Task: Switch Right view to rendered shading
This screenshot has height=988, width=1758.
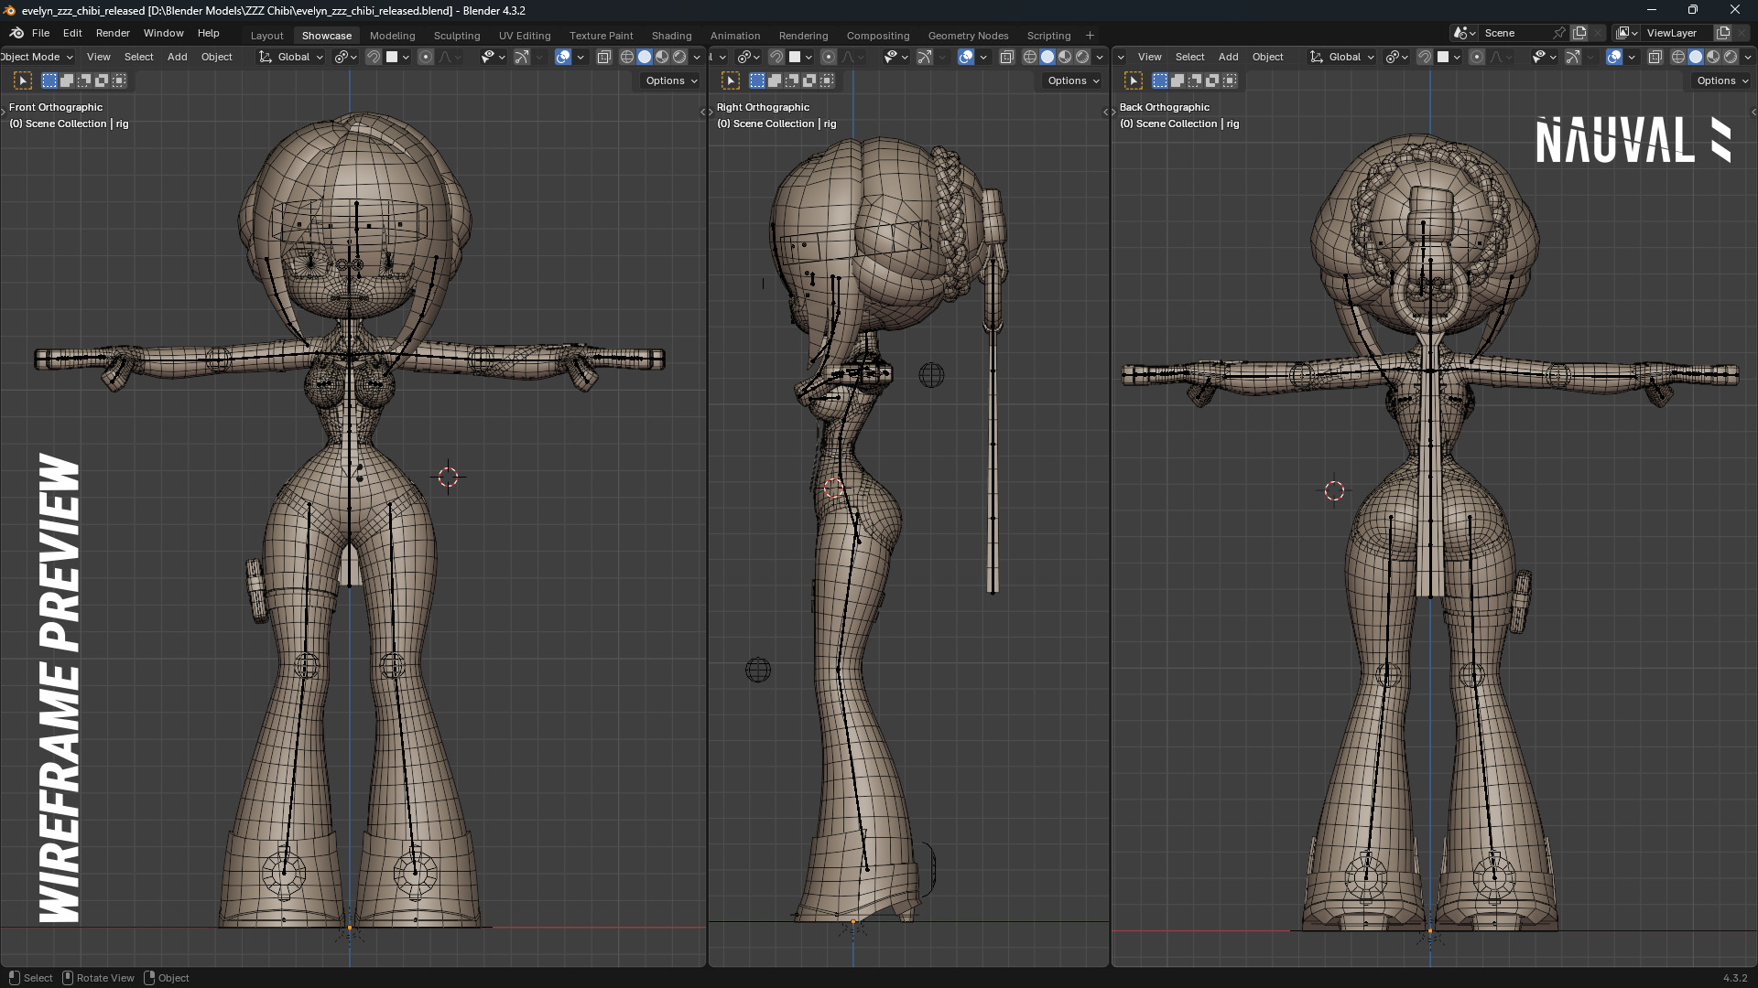Action: click(1082, 57)
